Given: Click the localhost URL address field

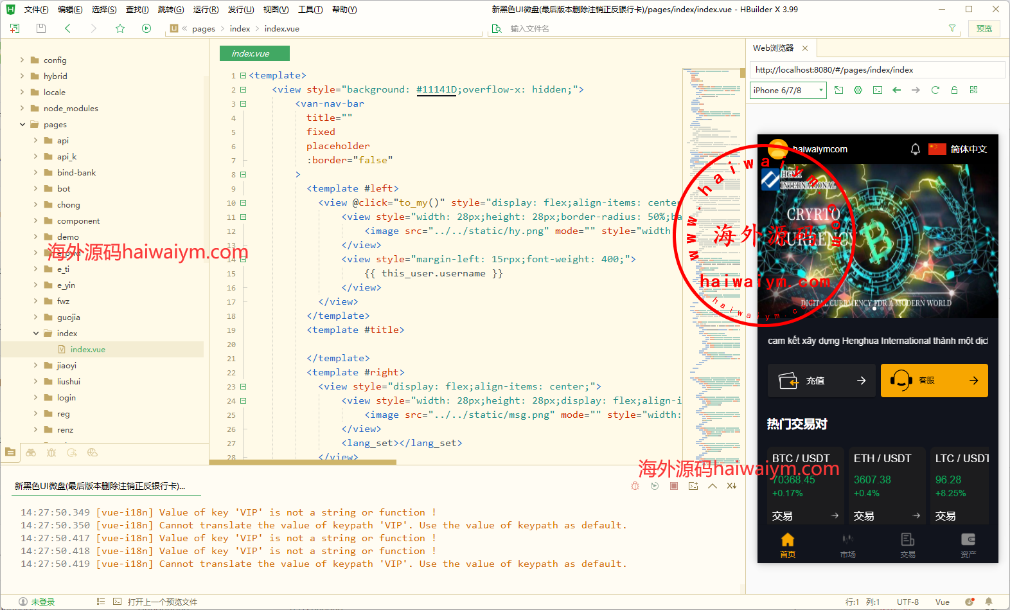Looking at the screenshot, I should (x=876, y=69).
